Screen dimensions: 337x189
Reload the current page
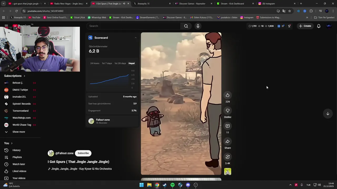coord(16,11)
